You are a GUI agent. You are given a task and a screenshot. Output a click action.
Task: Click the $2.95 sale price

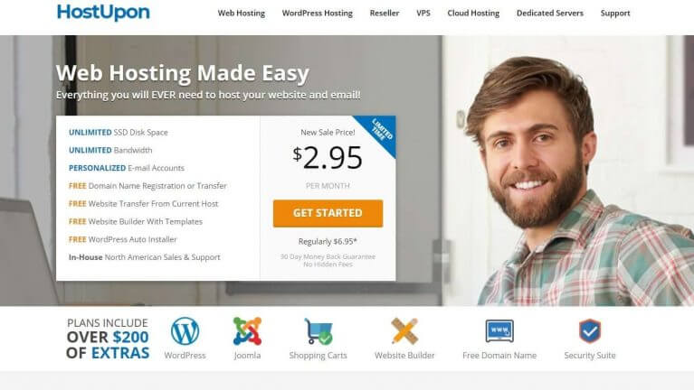[x=328, y=158]
